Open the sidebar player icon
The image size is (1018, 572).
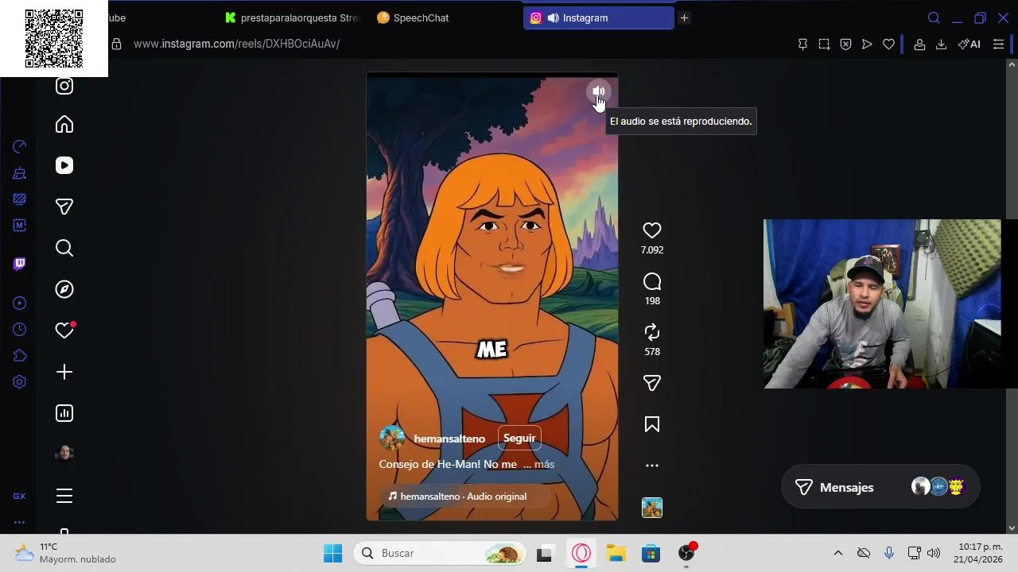[20, 303]
